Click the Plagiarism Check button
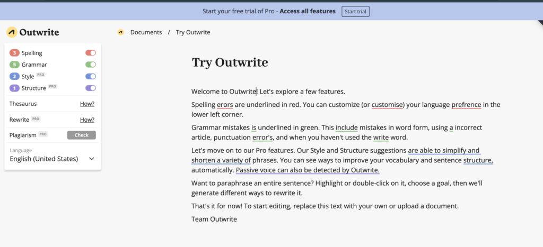The height and width of the screenshot is (247, 543). (81, 135)
